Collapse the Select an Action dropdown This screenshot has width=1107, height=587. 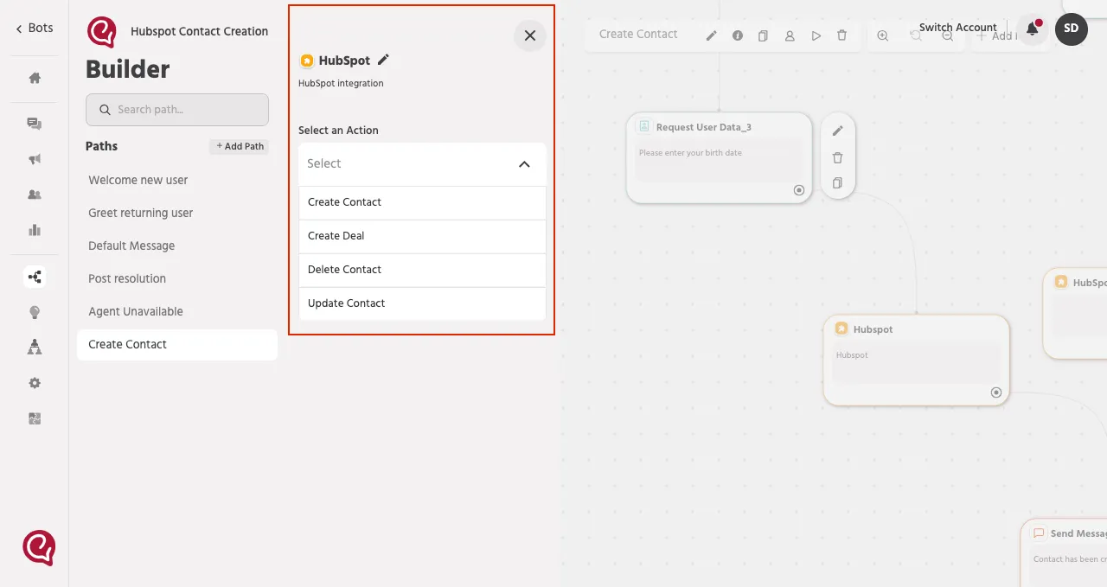click(x=524, y=164)
